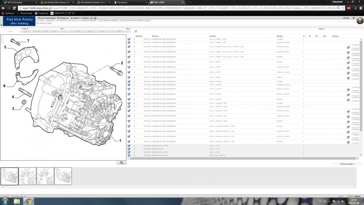Click callout number 2 in the diagram

click(122, 63)
